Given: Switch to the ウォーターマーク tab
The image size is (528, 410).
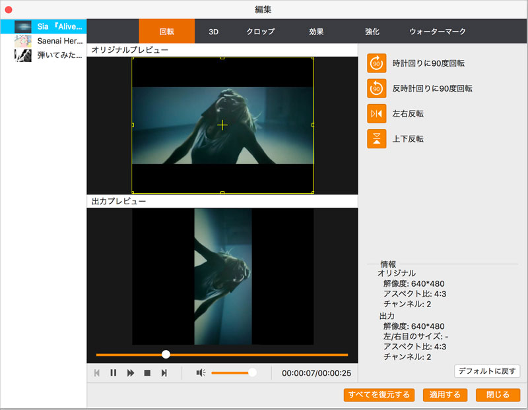Looking at the screenshot, I should click(x=438, y=32).
